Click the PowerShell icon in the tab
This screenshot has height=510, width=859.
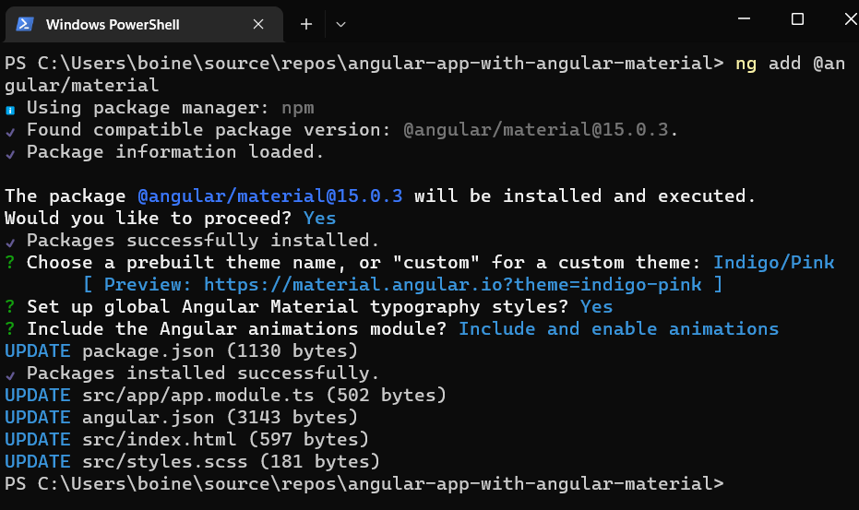click(x=25, y=25)
